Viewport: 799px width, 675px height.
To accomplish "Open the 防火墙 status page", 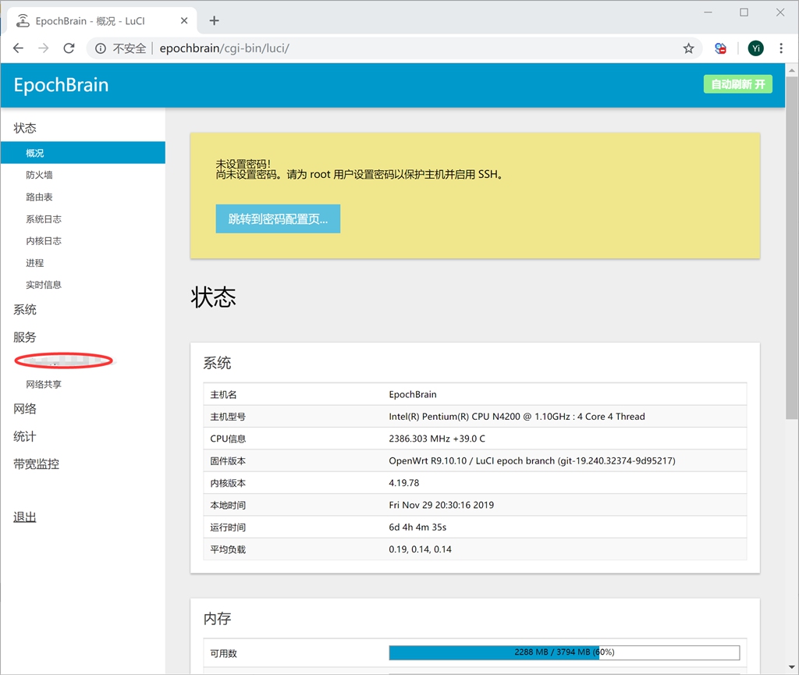I will pyautogui.click(x=39, y=175).
